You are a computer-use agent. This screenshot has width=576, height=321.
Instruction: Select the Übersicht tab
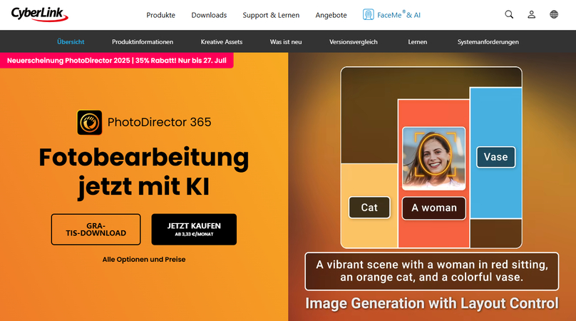(x=71, y=42)
